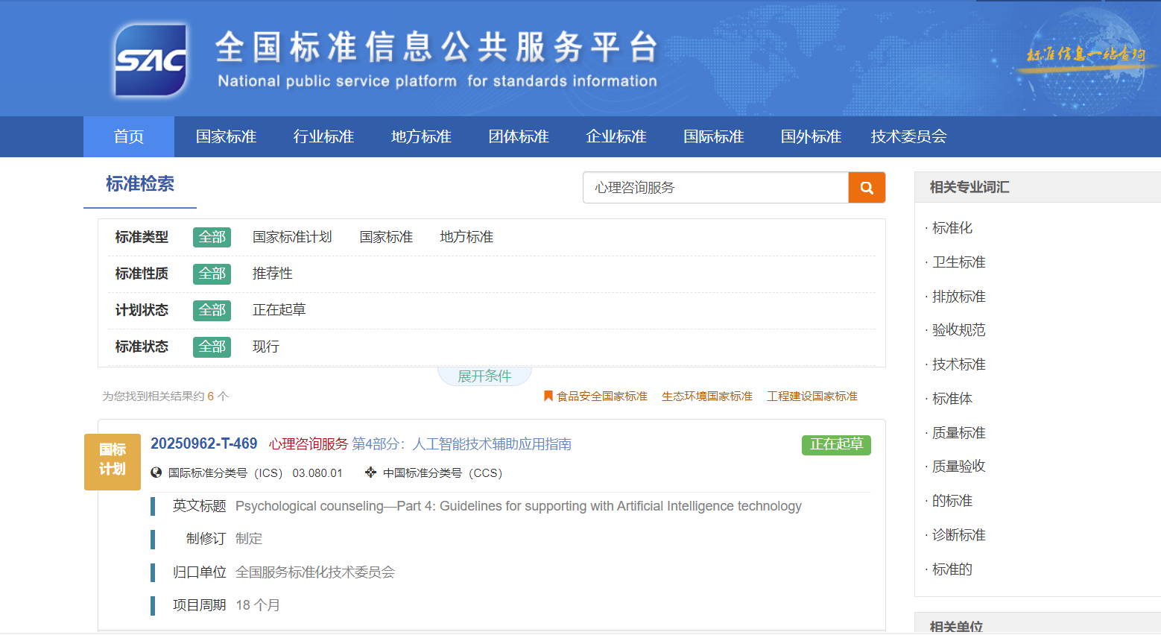Expand filters with 展开条件
Image resolution: width=1161 pixels, height=635 pixels.
click(484, 376)
